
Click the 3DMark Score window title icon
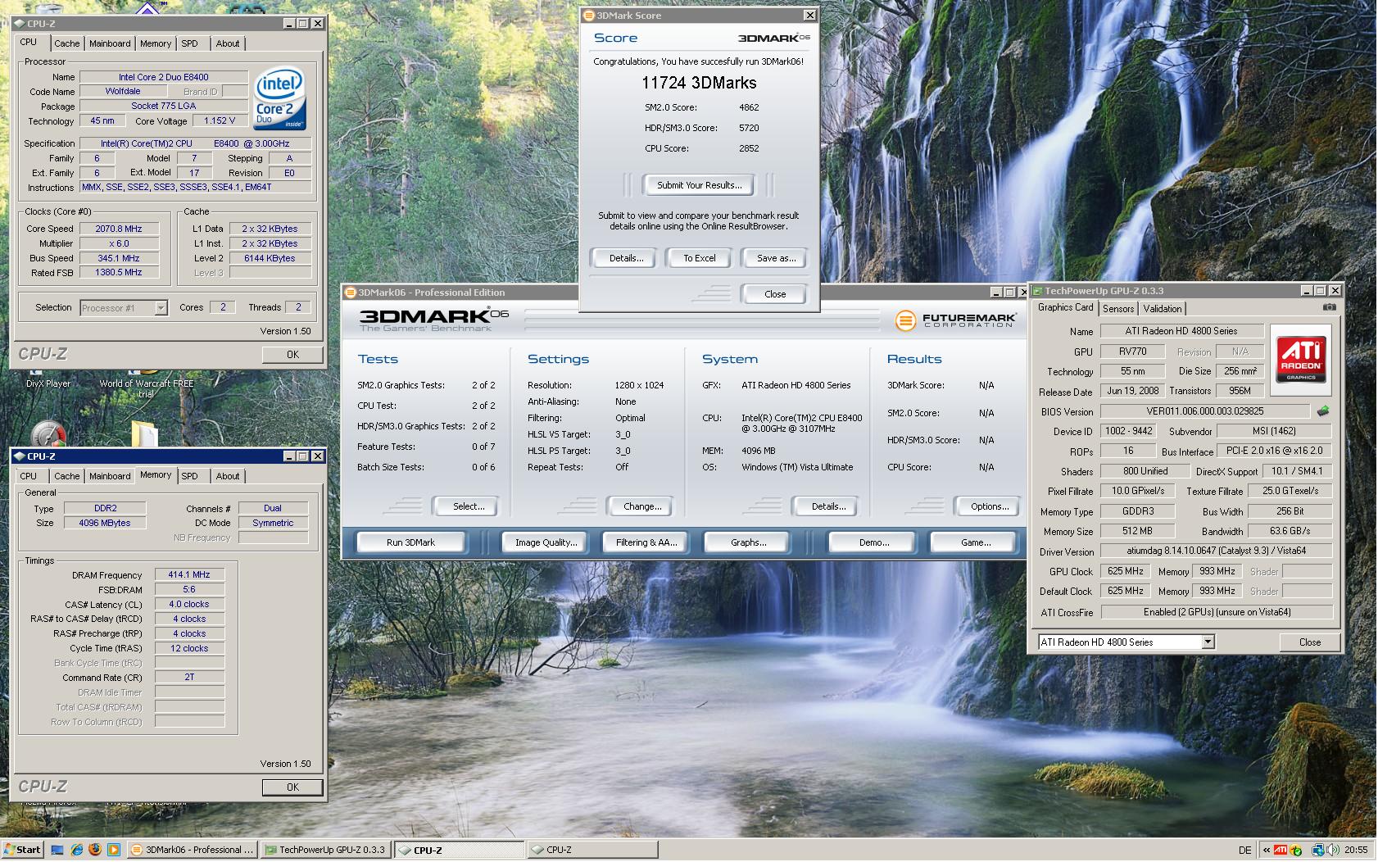click(589, 16)
